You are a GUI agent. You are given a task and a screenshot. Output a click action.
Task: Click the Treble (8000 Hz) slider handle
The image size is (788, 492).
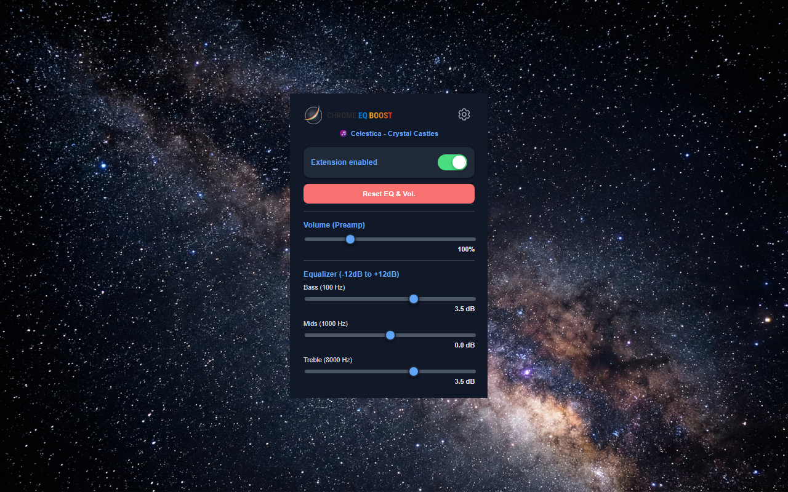point(414,371)
